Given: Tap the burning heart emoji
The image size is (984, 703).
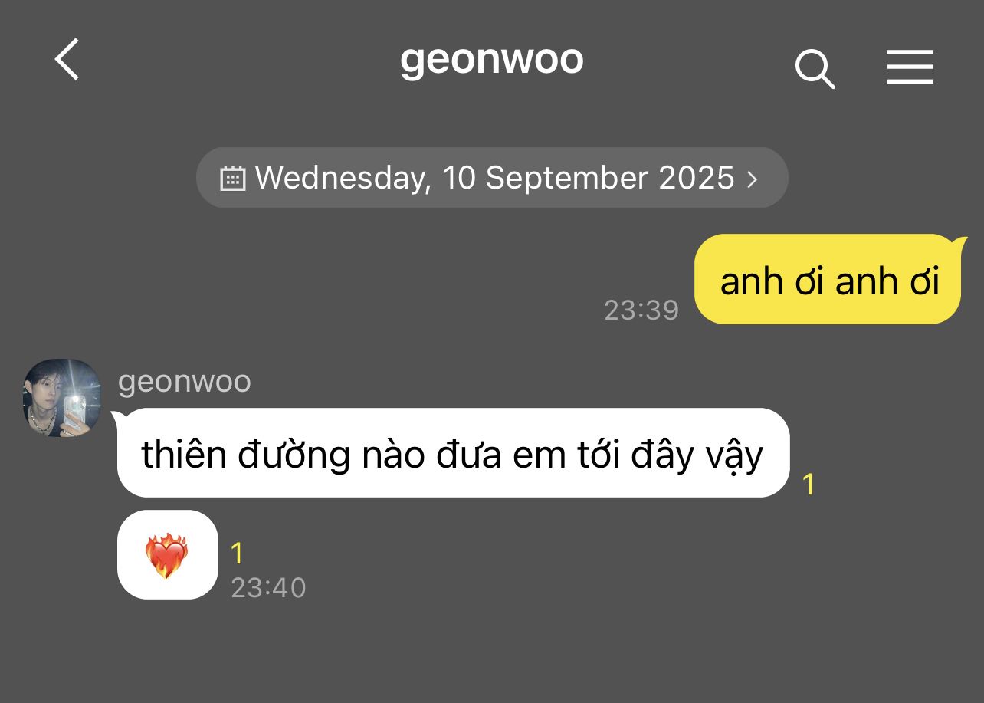Looking at the screenshot, I should click(x=166, y=556).
